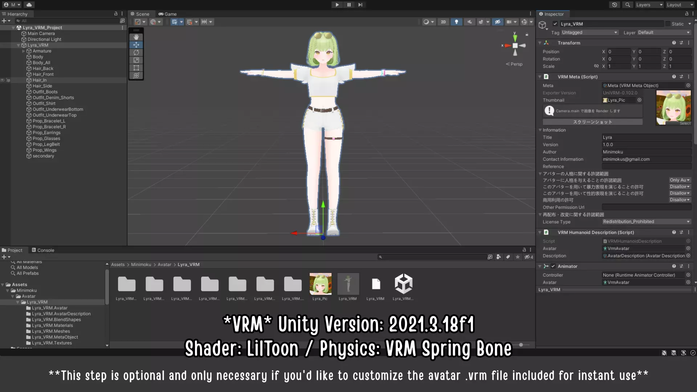Screen dimensions: 697x392
Task: Open the Layer Default dropdown
Action: 664,32
